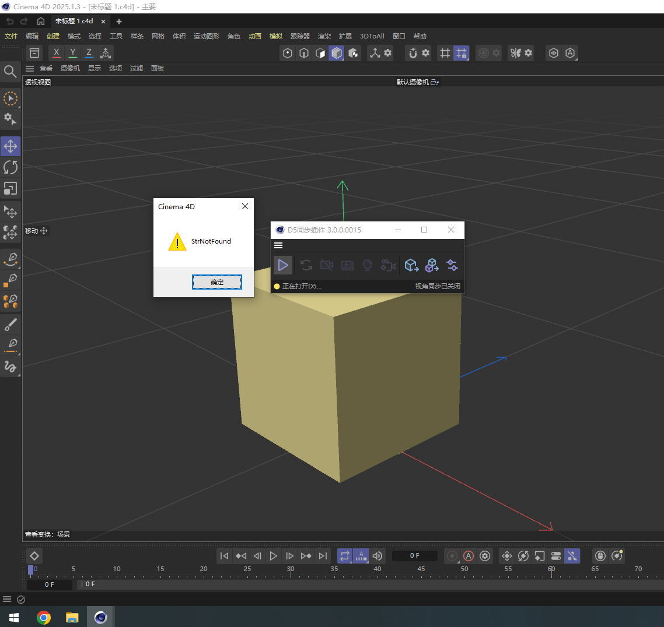Select the Move tool in the left toolbar
This screenshot has height=627, width=664.
coord(11,146)
